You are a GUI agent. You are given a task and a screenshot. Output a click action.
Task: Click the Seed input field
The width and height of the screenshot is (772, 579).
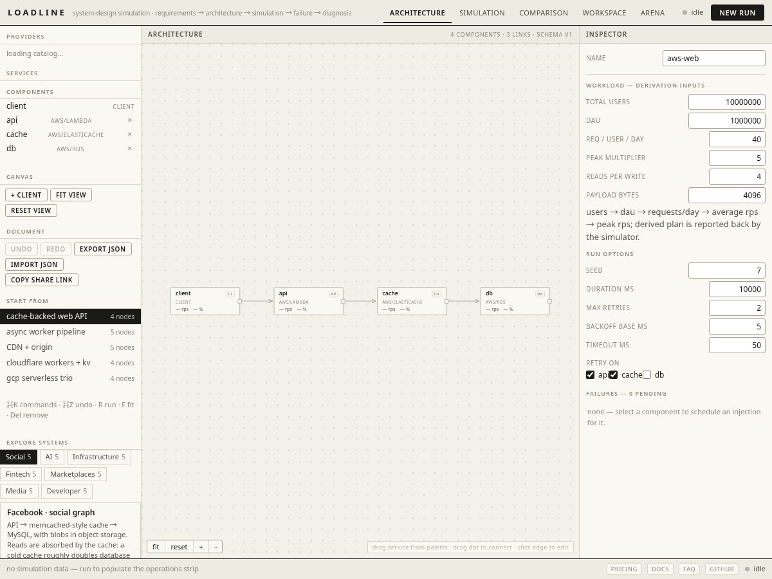click(727, 270)
